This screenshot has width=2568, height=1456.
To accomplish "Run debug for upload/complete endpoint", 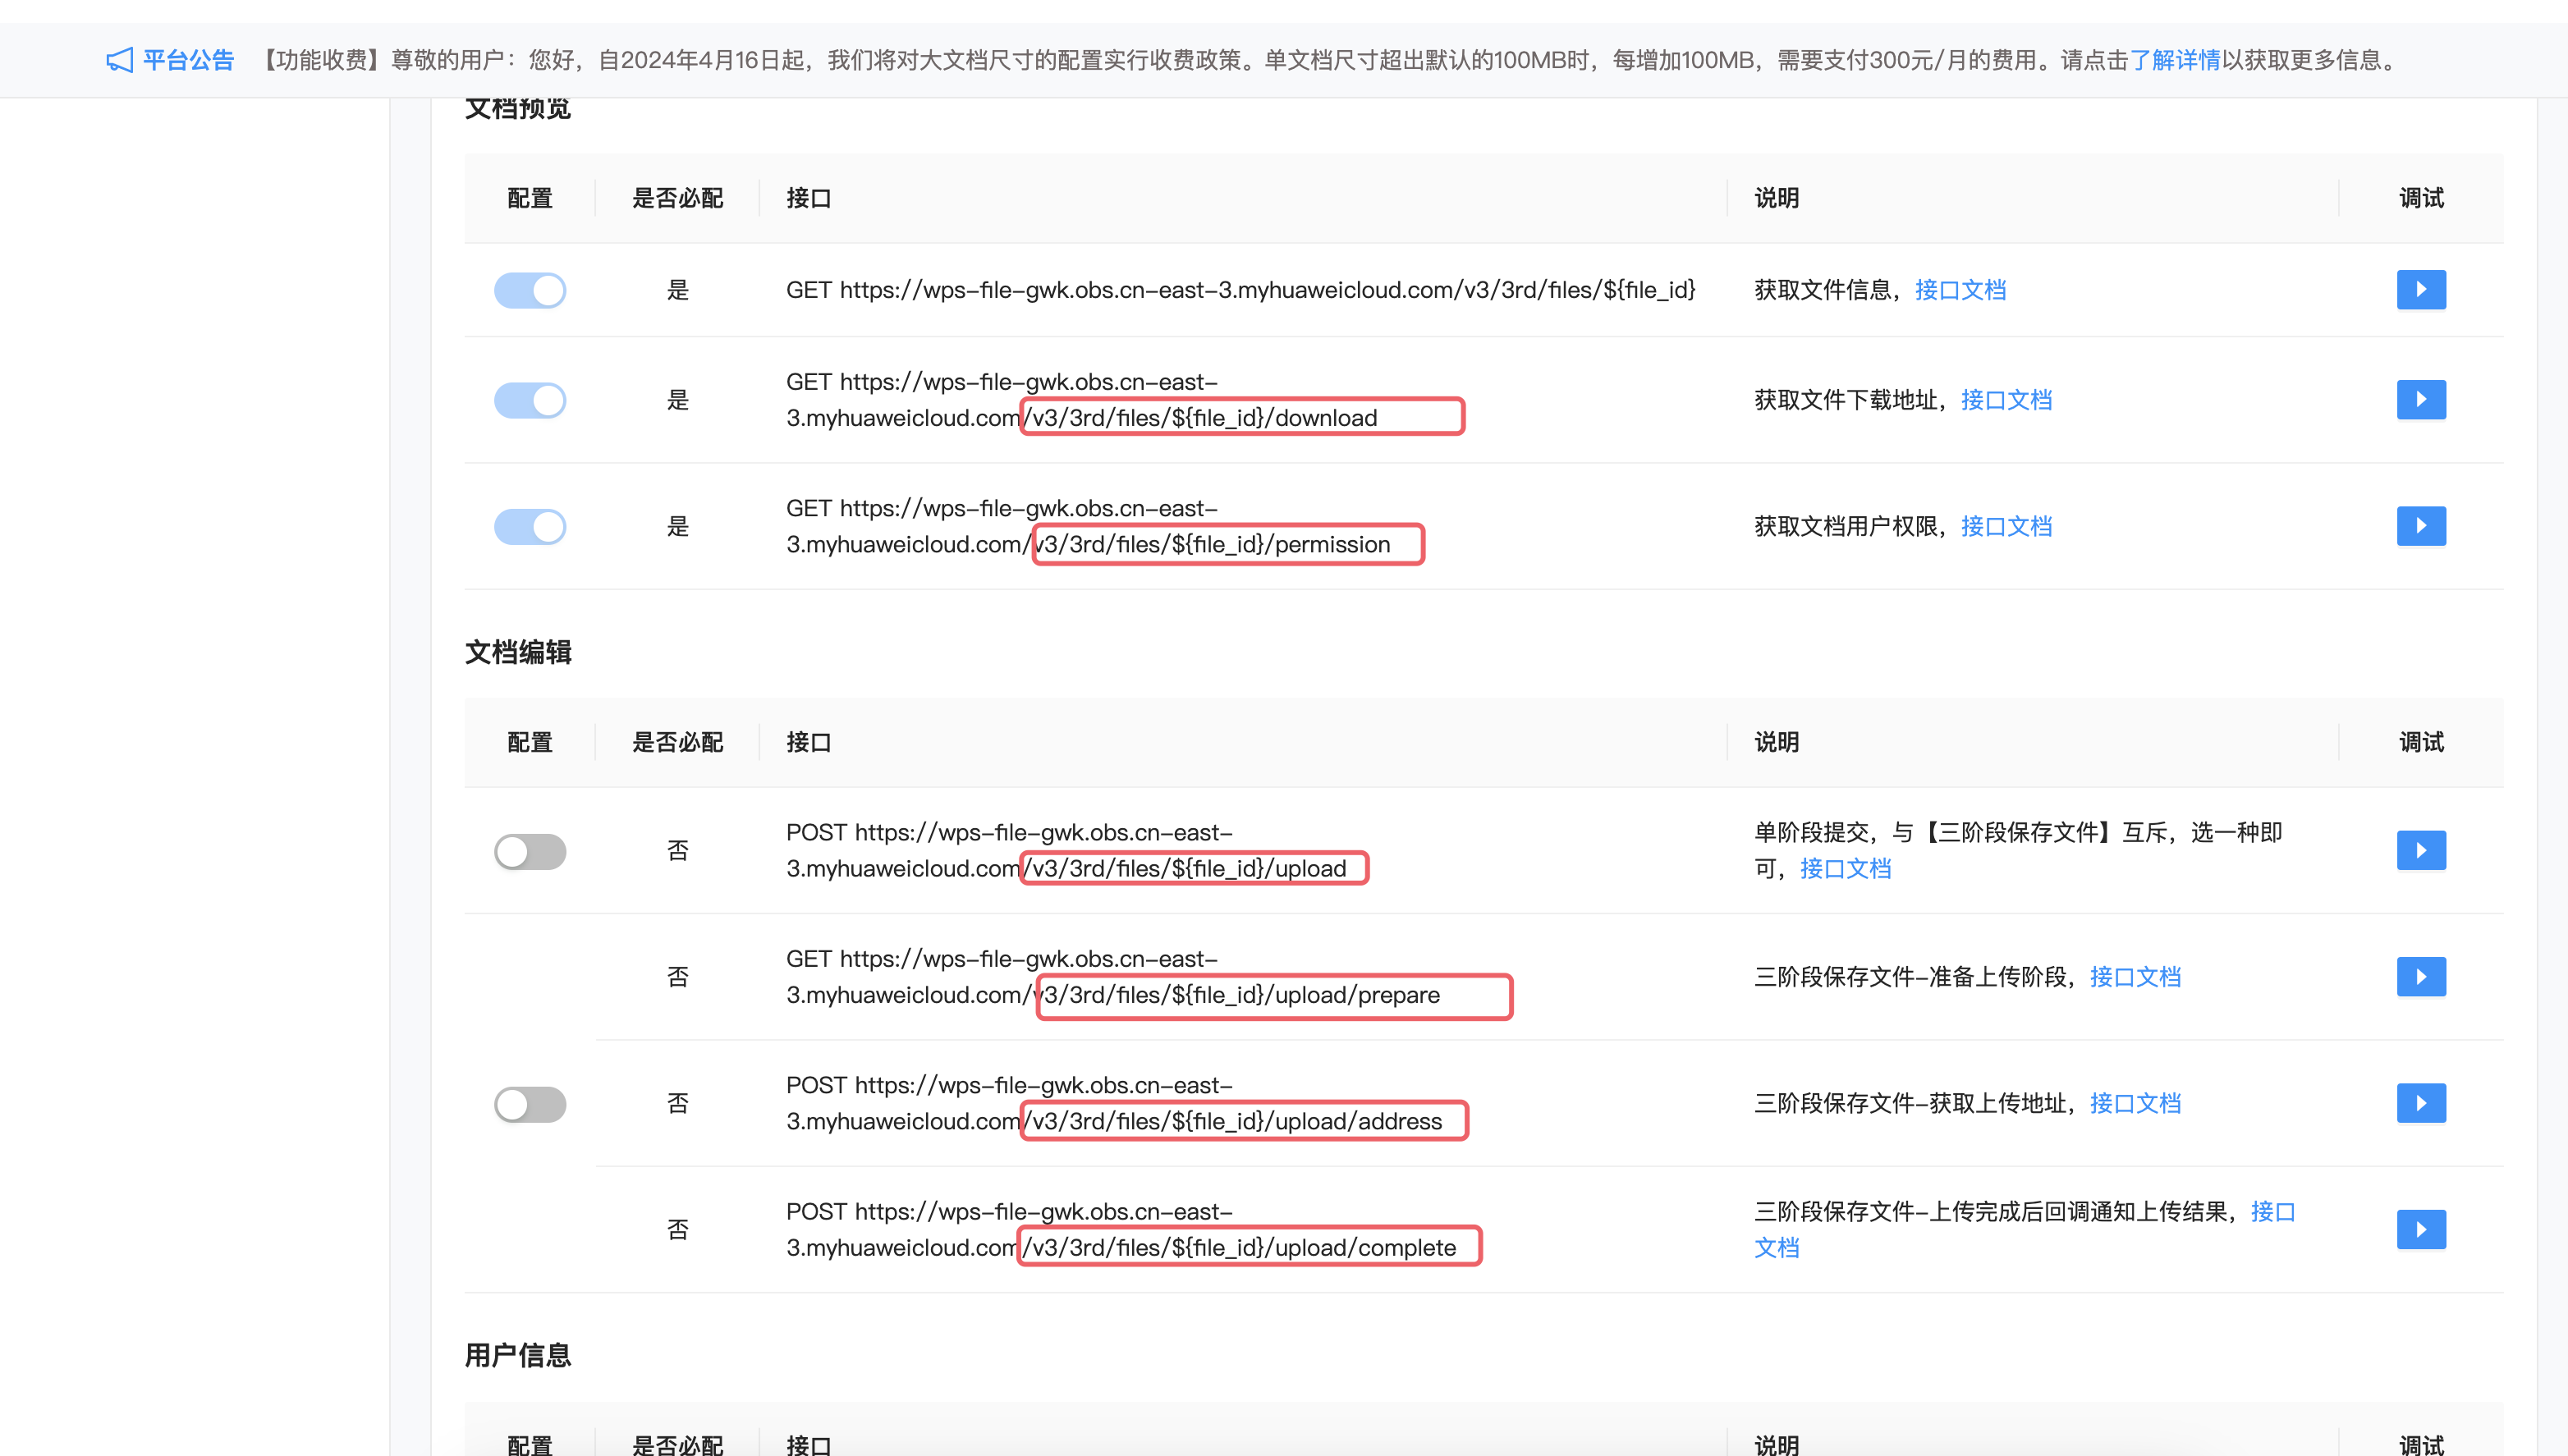I will [2421, 1230].
